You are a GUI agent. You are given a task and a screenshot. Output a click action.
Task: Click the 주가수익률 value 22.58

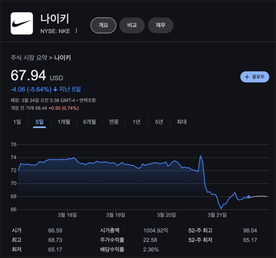pos(150,240)
